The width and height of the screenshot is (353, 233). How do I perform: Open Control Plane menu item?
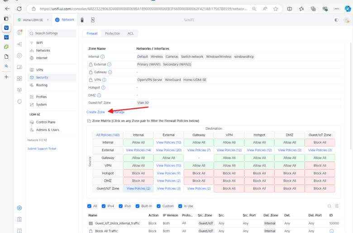tap(52, 122)
